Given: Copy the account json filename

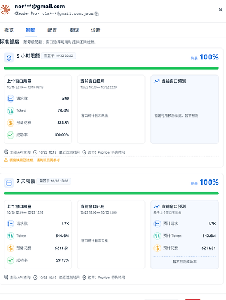Looking at the screenshot, I should click(x=97, y=14).
